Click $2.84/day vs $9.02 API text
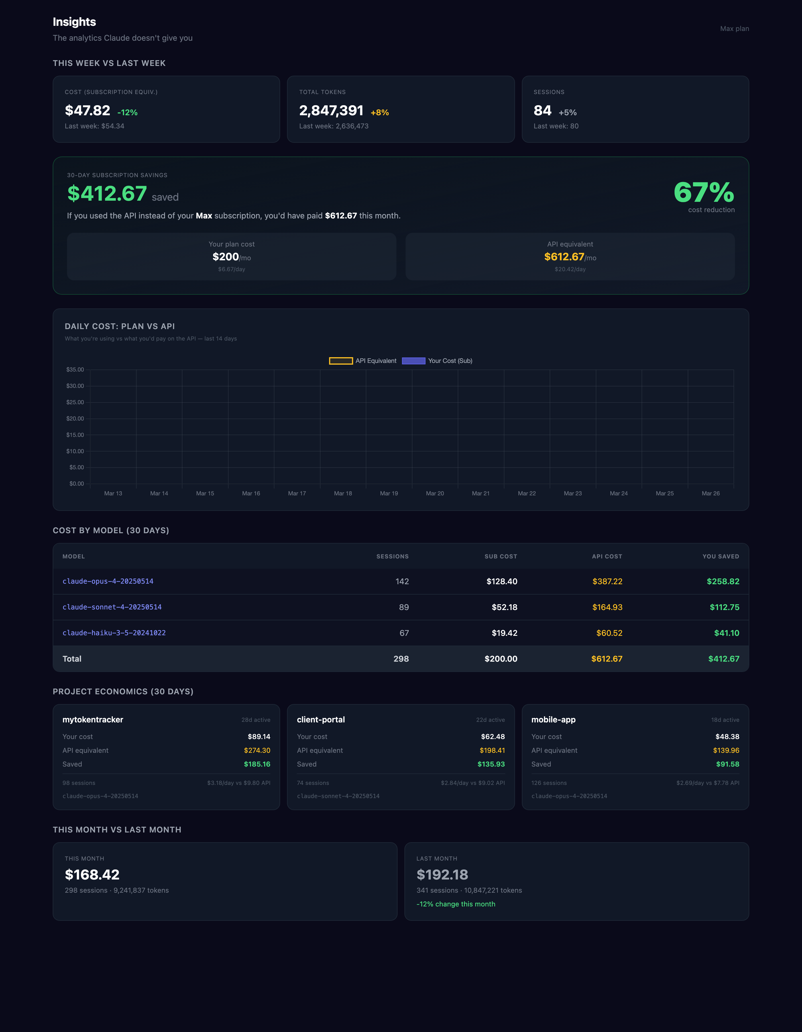The image size is (802, 1032). pyautogui.click(x=473, y=783)
